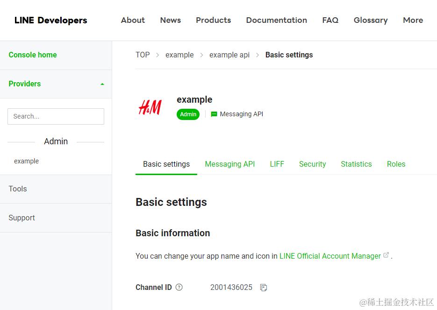The width and height of the screenshot is (437, 310).
Task: Switch to the Security tab
Action: (x=312, y=164)
